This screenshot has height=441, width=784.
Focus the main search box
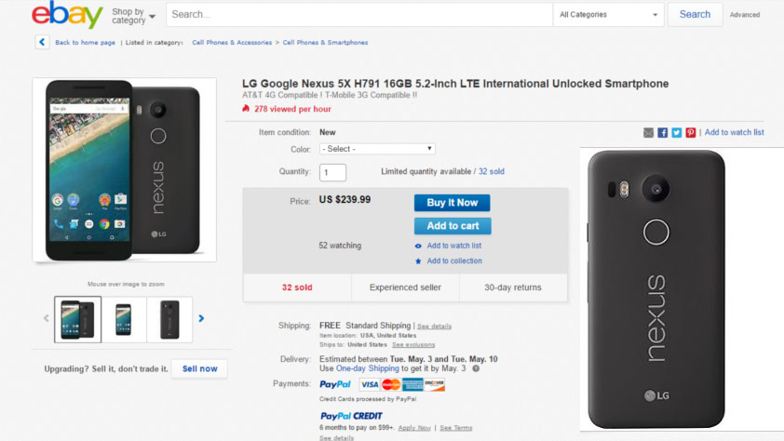coord(358,15)
